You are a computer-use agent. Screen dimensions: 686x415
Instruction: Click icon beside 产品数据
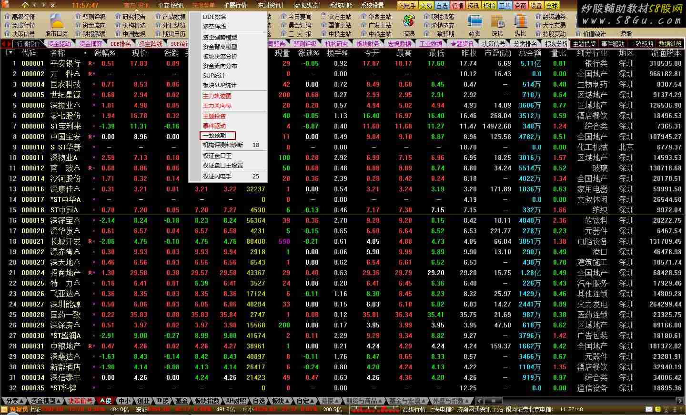click(158, 16)
